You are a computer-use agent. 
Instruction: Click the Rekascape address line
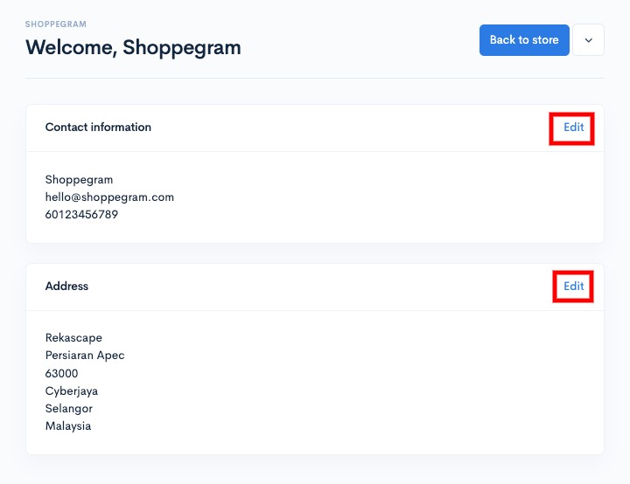tap(73, 338)
